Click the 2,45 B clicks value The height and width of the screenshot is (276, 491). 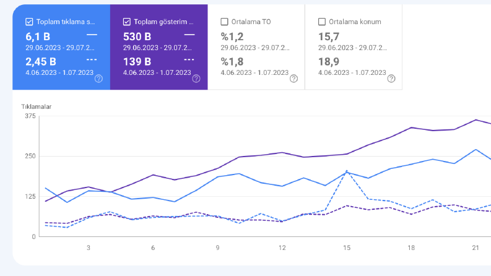(41, 62)
